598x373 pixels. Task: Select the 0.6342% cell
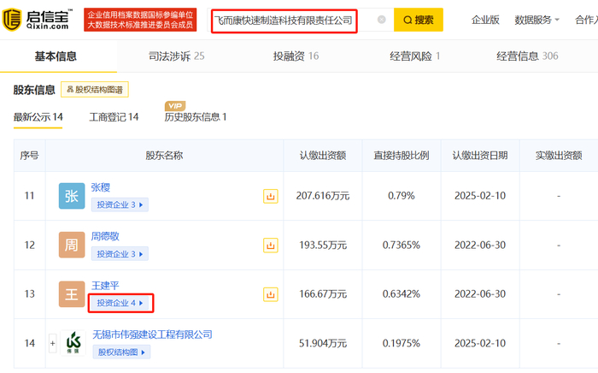tap(402, 294)
